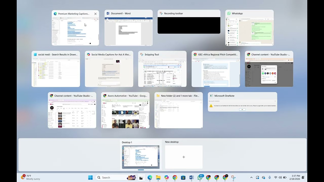
Task: Open the weather widget showing 76°F
Action: 30,177
